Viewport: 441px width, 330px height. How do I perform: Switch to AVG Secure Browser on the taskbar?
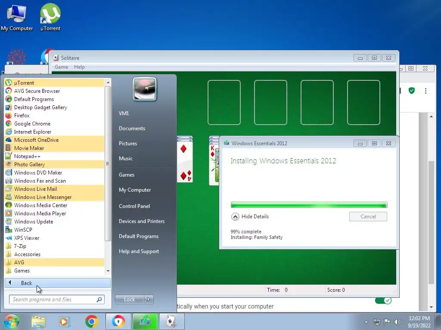118,321
